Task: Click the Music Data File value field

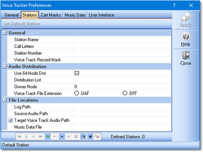Action: click(122, 127)
